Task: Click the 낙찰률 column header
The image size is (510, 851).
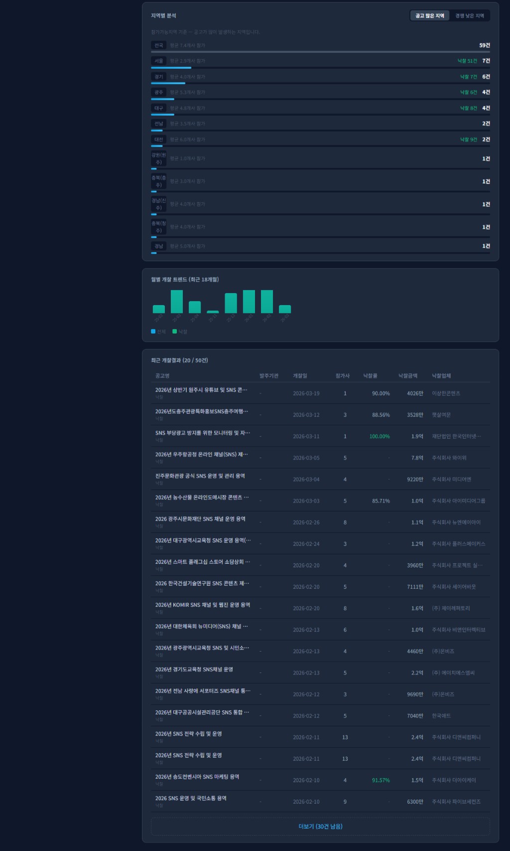Action: pyautogui.click(x=370, y=376)
